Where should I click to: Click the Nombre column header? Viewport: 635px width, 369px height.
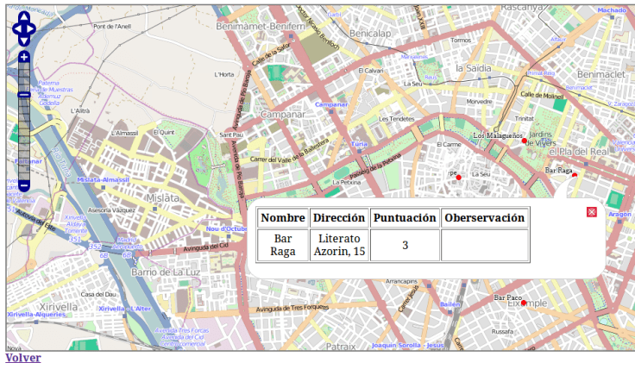(283, 218)
